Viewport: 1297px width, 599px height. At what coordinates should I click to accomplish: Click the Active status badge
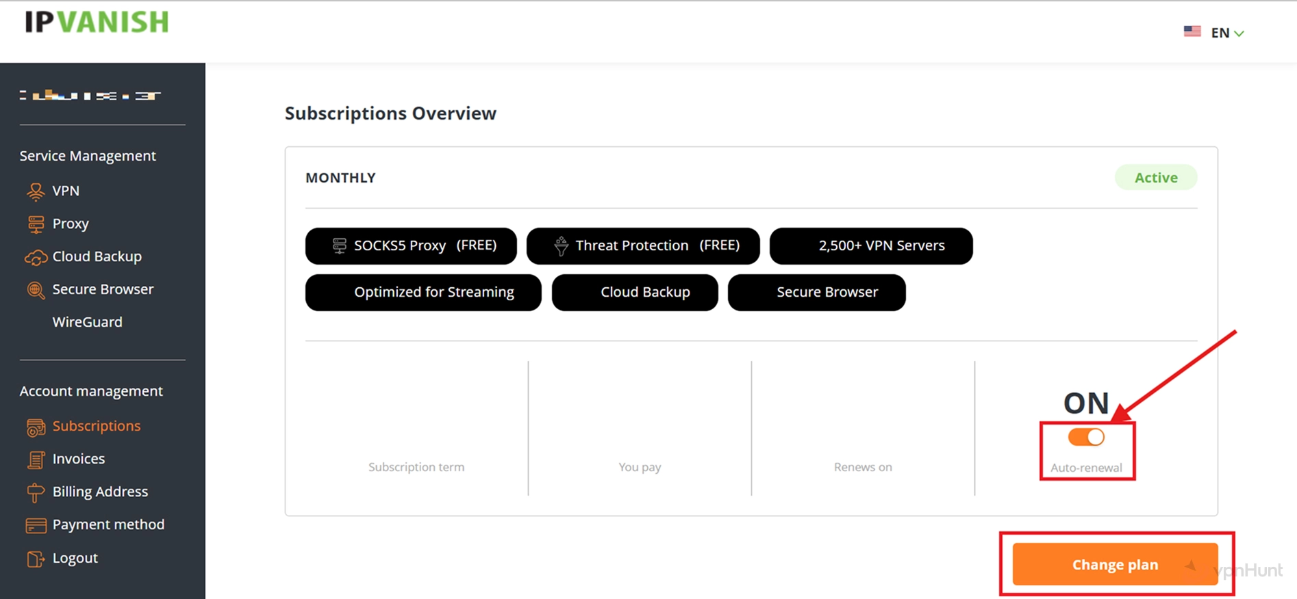(1155, 178)
